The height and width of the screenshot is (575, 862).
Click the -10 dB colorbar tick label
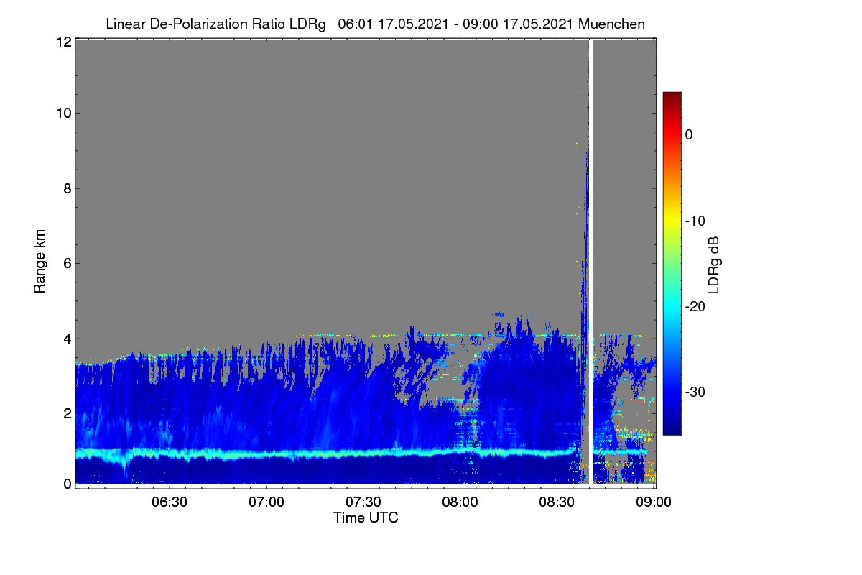(694, 221)
